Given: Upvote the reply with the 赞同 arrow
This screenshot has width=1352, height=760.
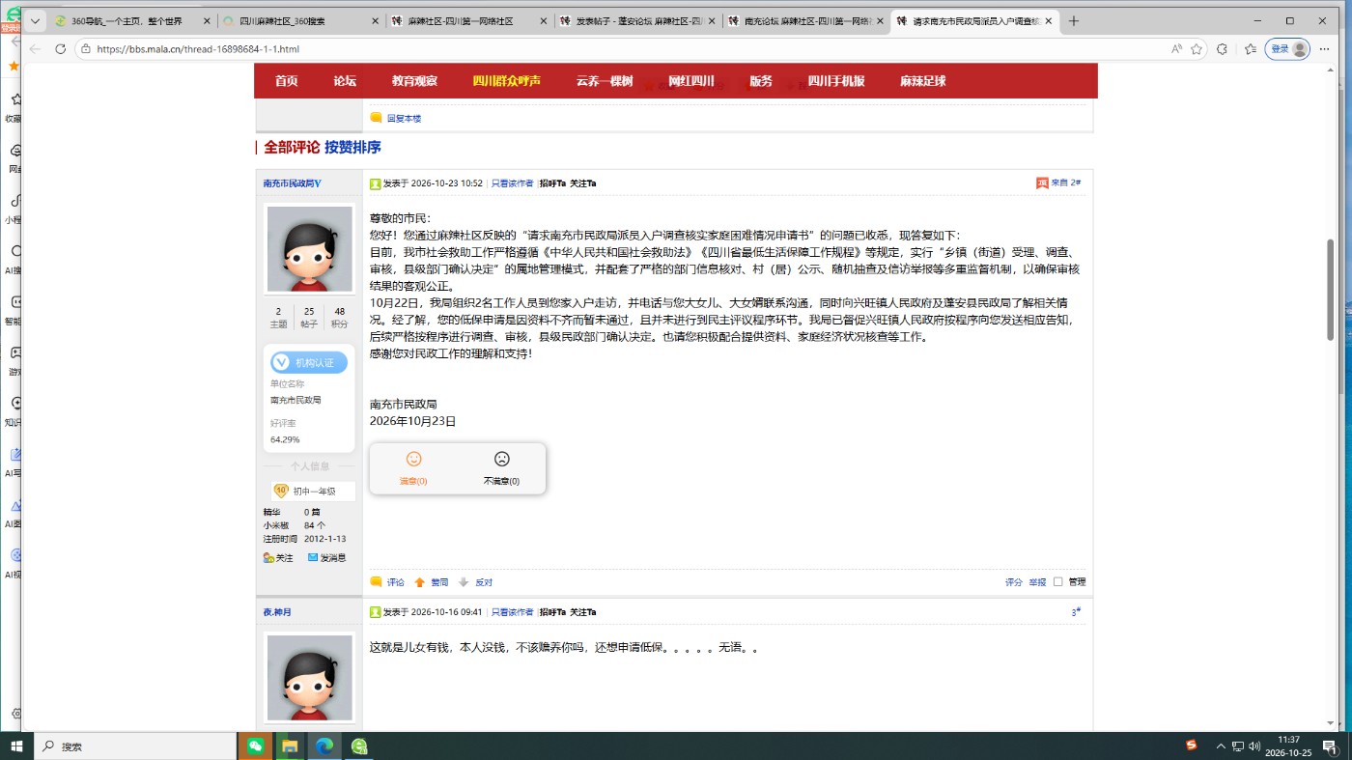Looking at the screenshot, I should 420,582.
